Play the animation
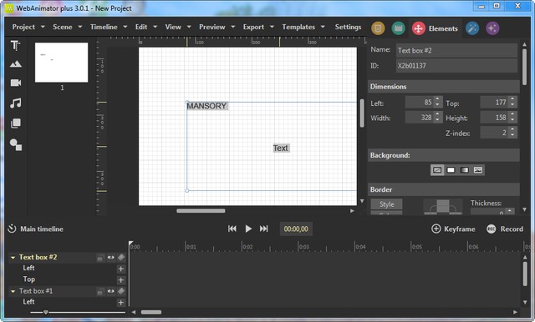535x322 pixels. coord(248,229)
